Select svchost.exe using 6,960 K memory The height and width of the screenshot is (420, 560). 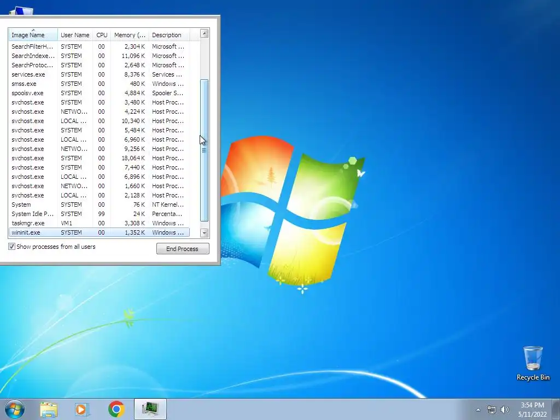tap(99, 139)
